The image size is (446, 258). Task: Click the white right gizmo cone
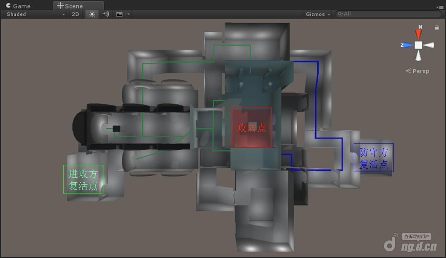click(429, 45)
